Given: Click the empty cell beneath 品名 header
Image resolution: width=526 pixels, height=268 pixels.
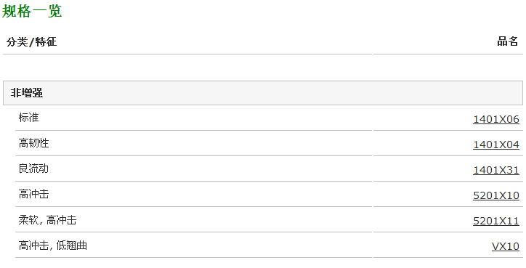Looking at the screenshot, I should pyautogui.click(x=448, y=67).
